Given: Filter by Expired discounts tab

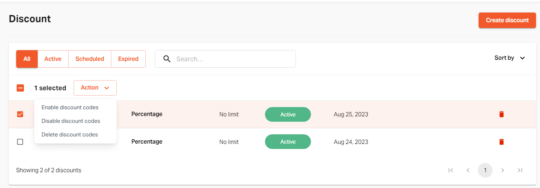Looking at the screenshot, I should [128, 59].
